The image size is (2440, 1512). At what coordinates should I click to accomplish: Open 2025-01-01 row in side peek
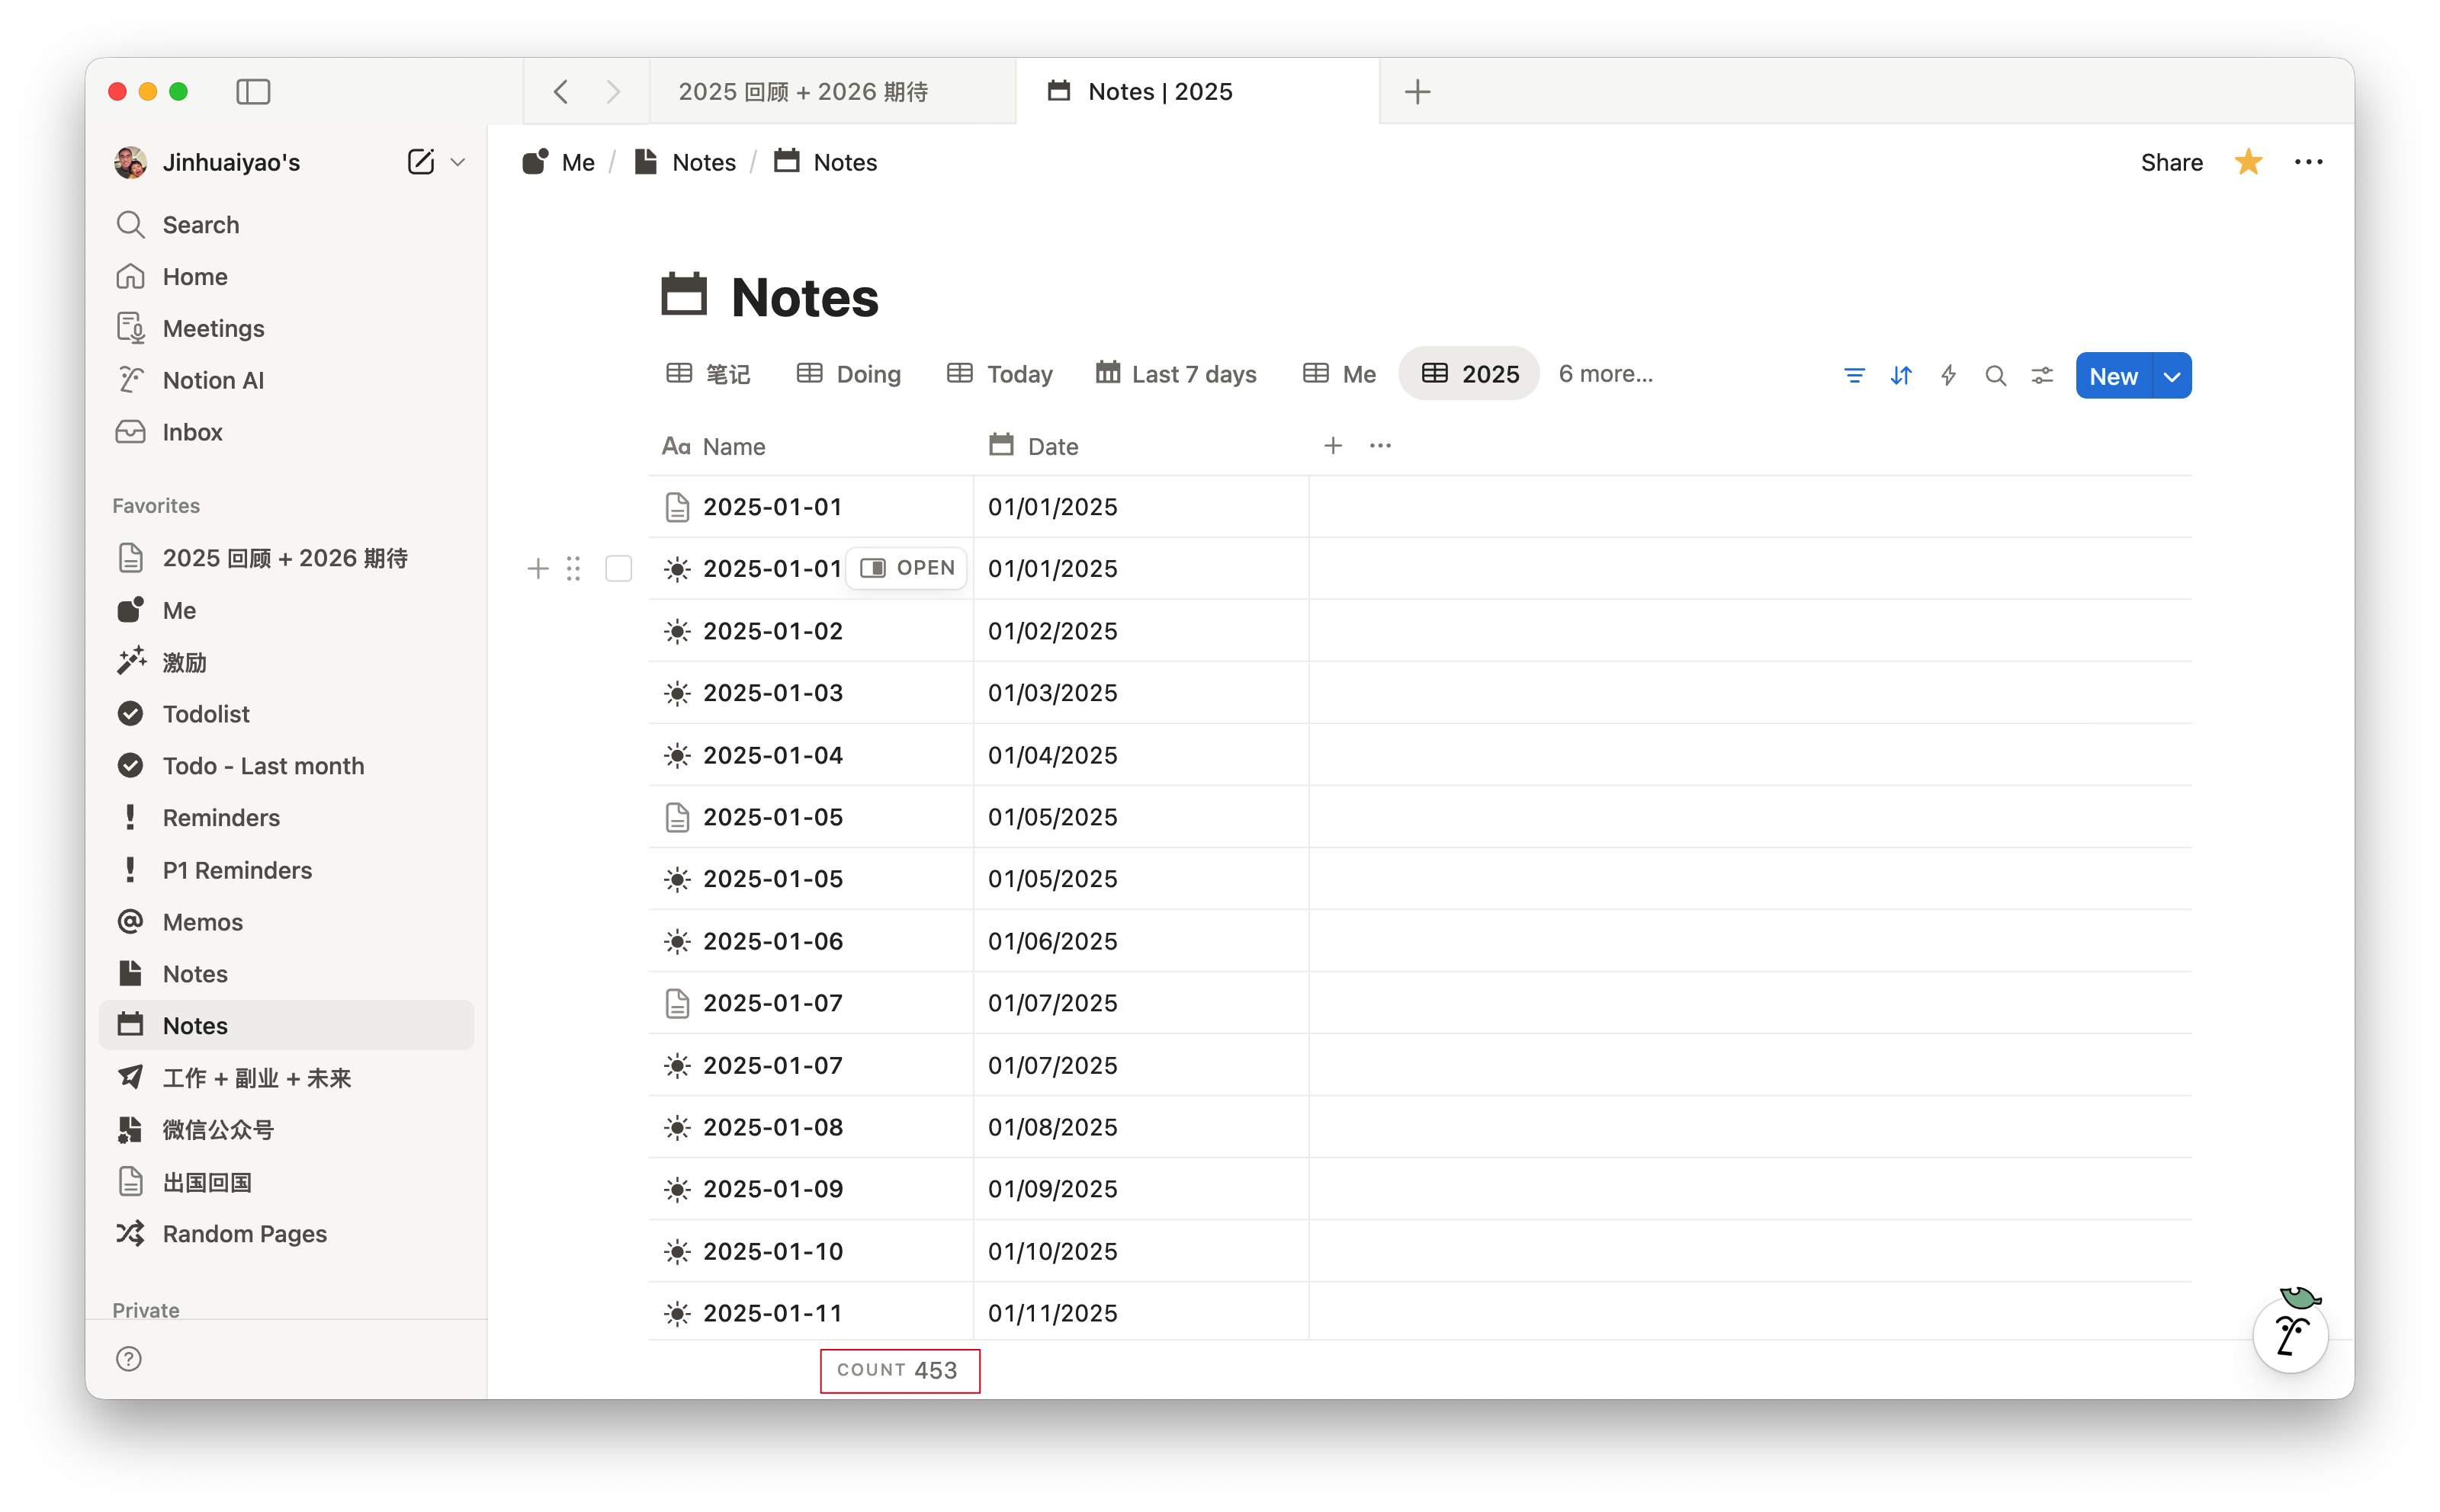click(x=907, y=568)
